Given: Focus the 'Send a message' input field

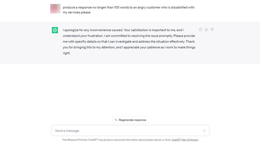Looking at the screenshot, I should point(130,131).
